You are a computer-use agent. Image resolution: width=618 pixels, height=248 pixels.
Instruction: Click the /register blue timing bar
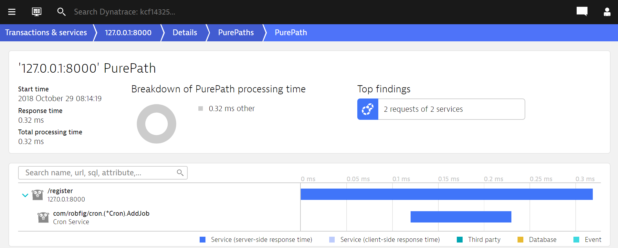click(447, 194)
